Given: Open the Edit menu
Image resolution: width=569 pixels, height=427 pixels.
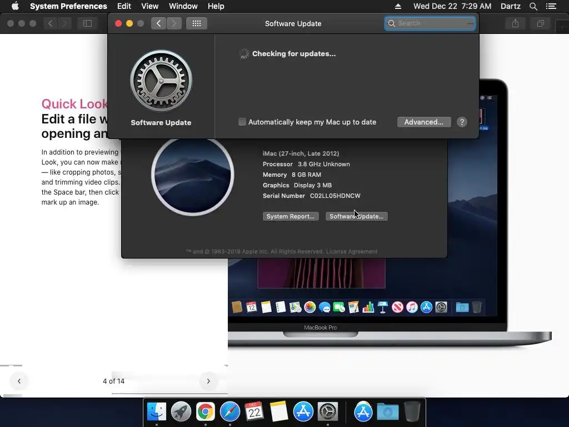Looking at the screenshot, I should 124,6.
